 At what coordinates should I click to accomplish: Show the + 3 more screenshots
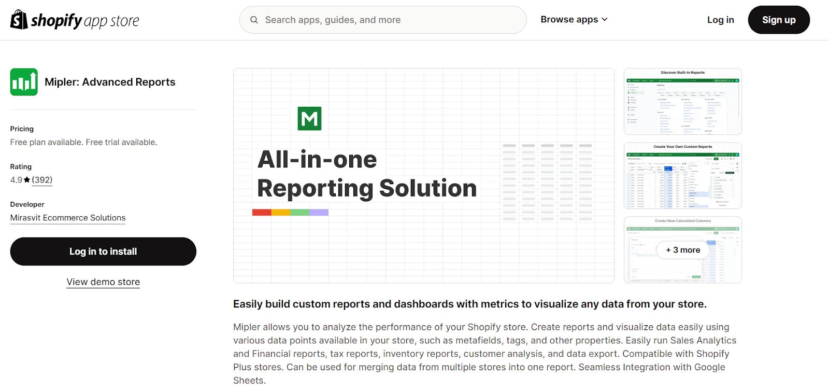(x=683, y=250)
